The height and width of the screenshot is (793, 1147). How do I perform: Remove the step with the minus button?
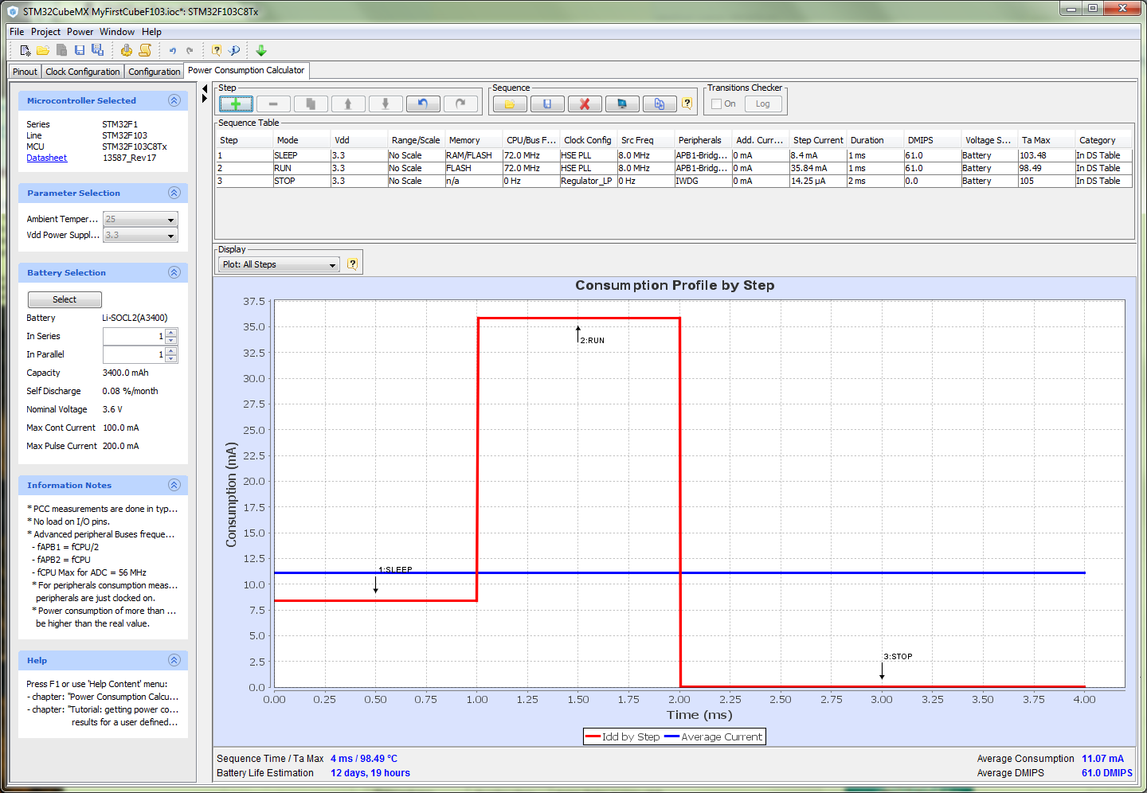click(273, 104)
